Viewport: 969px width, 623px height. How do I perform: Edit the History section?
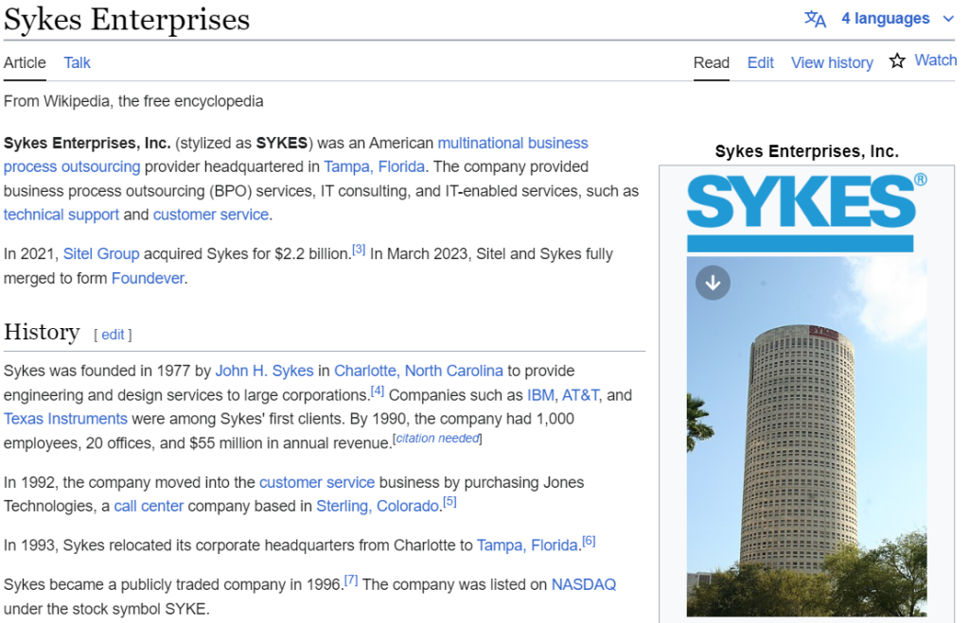coord(113,335)
